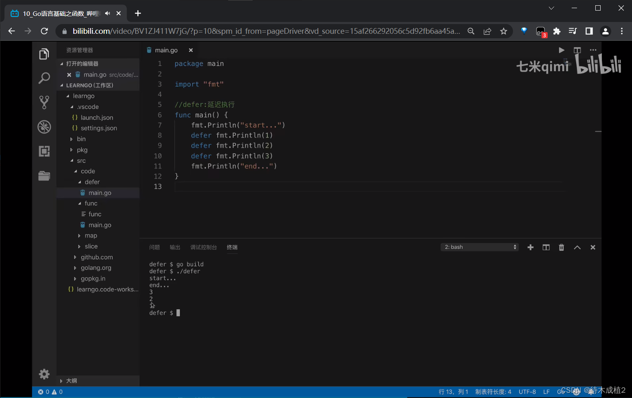Image resolution: width=632 pixels, height=398 pixels.
Task: Open the Search magnifier in activity bar
Action: pyautogui.click(x=44, y=78)
